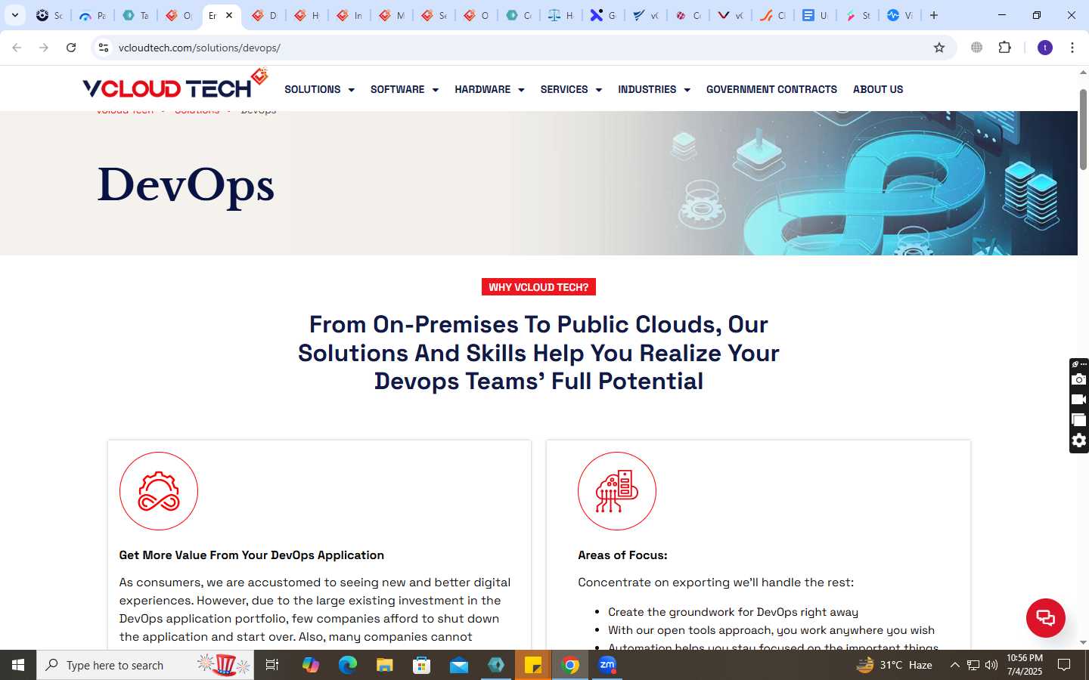The image size is (1089, 680).
Task: Click the 'Get More Value From Your DevOps Application' heading
Action: (x=252, y=555)
